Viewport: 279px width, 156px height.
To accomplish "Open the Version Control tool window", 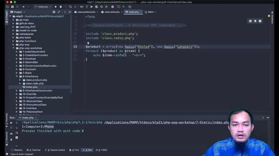I will (x=55, y=150).
